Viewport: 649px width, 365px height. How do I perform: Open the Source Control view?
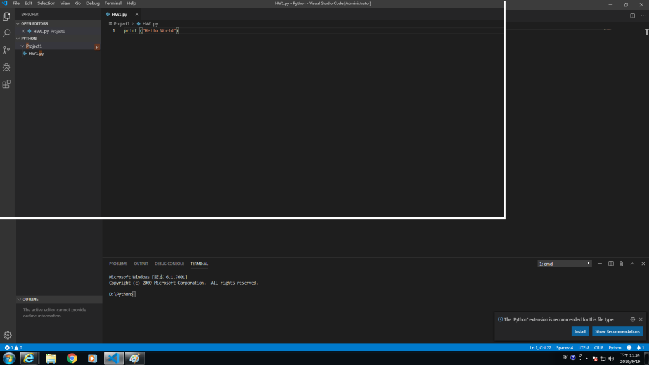[x=6, y=50]
